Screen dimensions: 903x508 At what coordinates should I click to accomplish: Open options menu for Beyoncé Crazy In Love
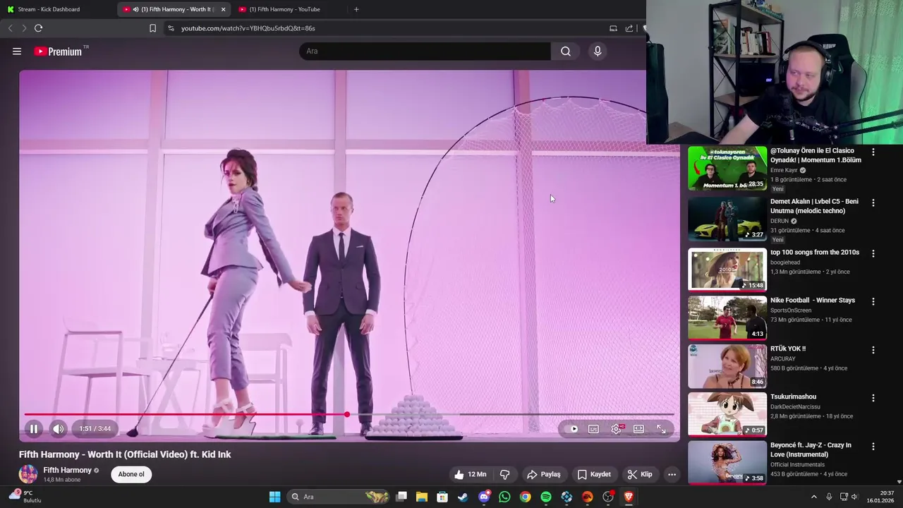point(873,447)
